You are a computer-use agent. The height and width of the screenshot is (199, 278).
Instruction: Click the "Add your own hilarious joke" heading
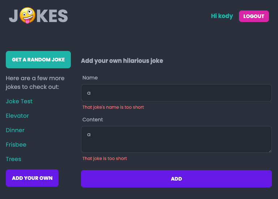(122, 61)
